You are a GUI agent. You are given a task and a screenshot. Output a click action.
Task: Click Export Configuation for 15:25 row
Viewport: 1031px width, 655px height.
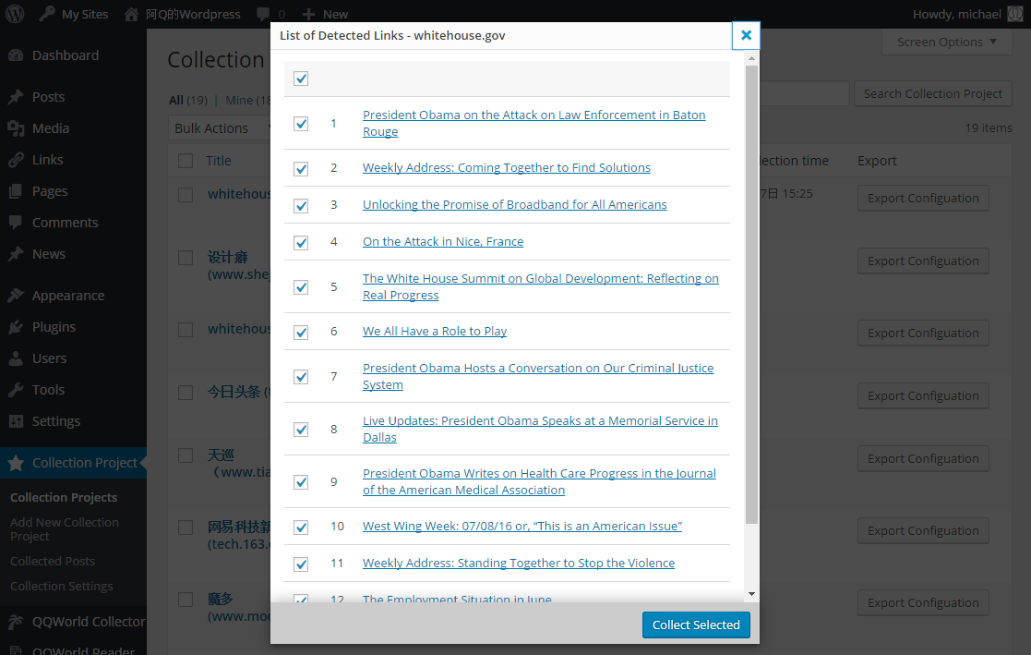coord(923,198)
